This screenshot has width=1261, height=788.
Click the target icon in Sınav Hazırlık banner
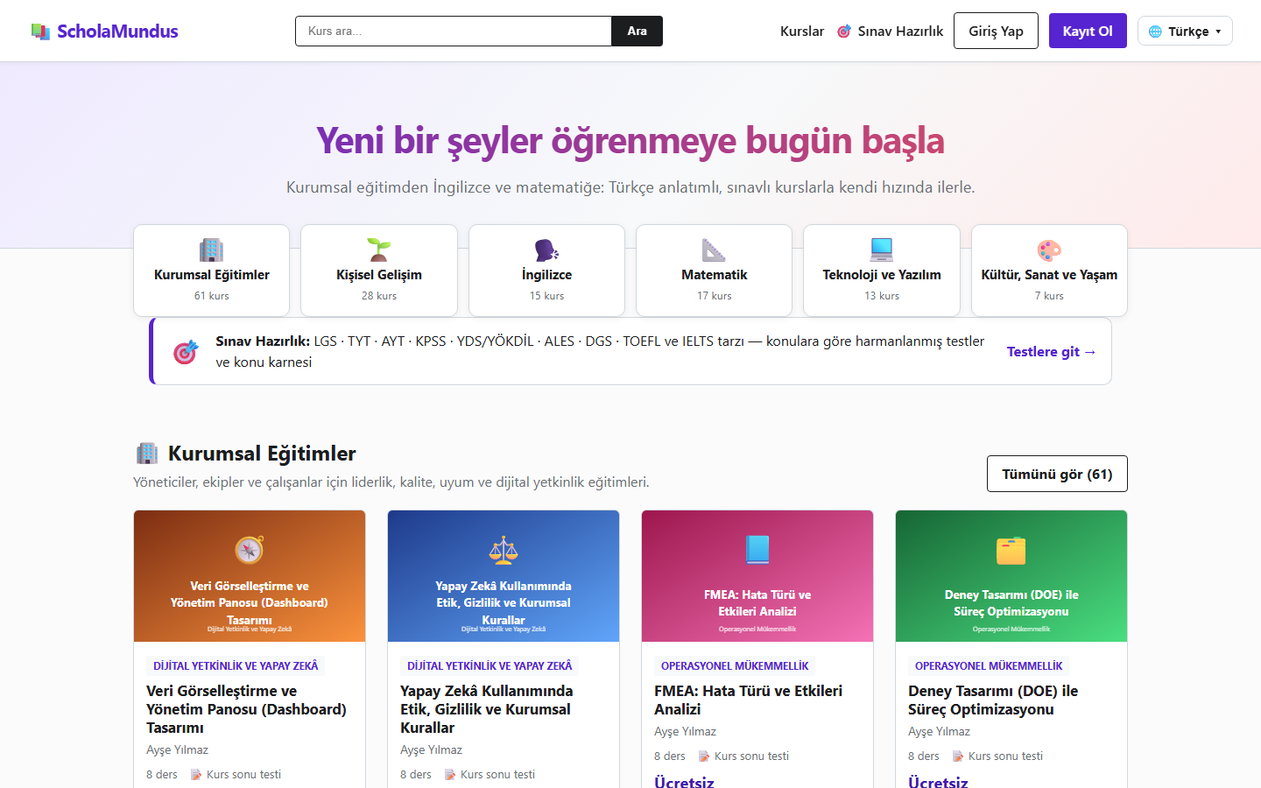pos(186,352)
